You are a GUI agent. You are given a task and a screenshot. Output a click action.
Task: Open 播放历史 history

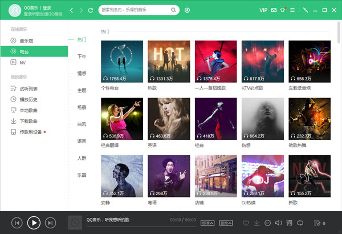(x=34, y=99)
